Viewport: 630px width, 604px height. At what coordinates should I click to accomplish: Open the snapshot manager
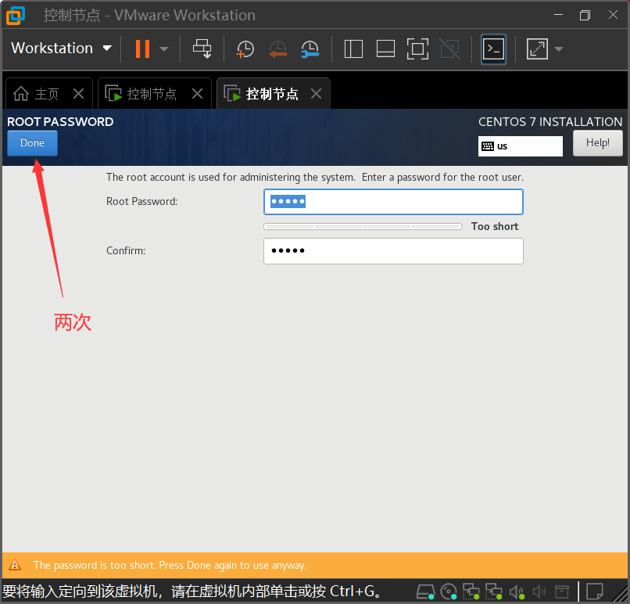coord(310,49)
